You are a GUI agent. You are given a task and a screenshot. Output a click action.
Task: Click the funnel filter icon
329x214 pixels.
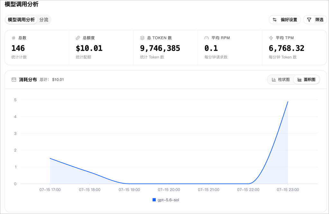309,20
